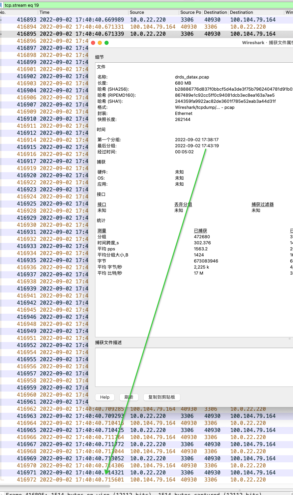The height and width of the screenshot is (495, 293).
Task: Click the average bytes/s value 2,225 k
Action: point(202,267)
